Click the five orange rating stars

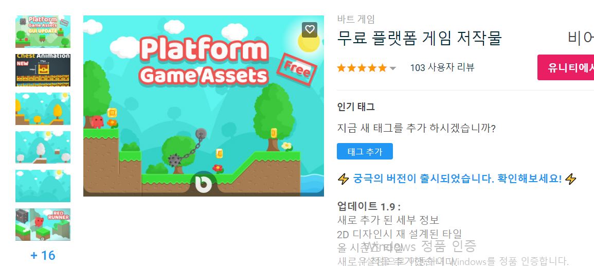pyautogui.click(x=362, y=68)
